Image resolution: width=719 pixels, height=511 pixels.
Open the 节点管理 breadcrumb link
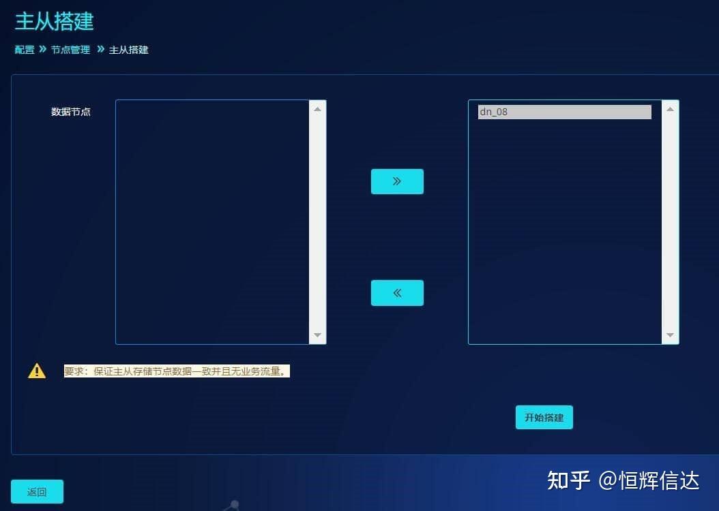(70, 50)
